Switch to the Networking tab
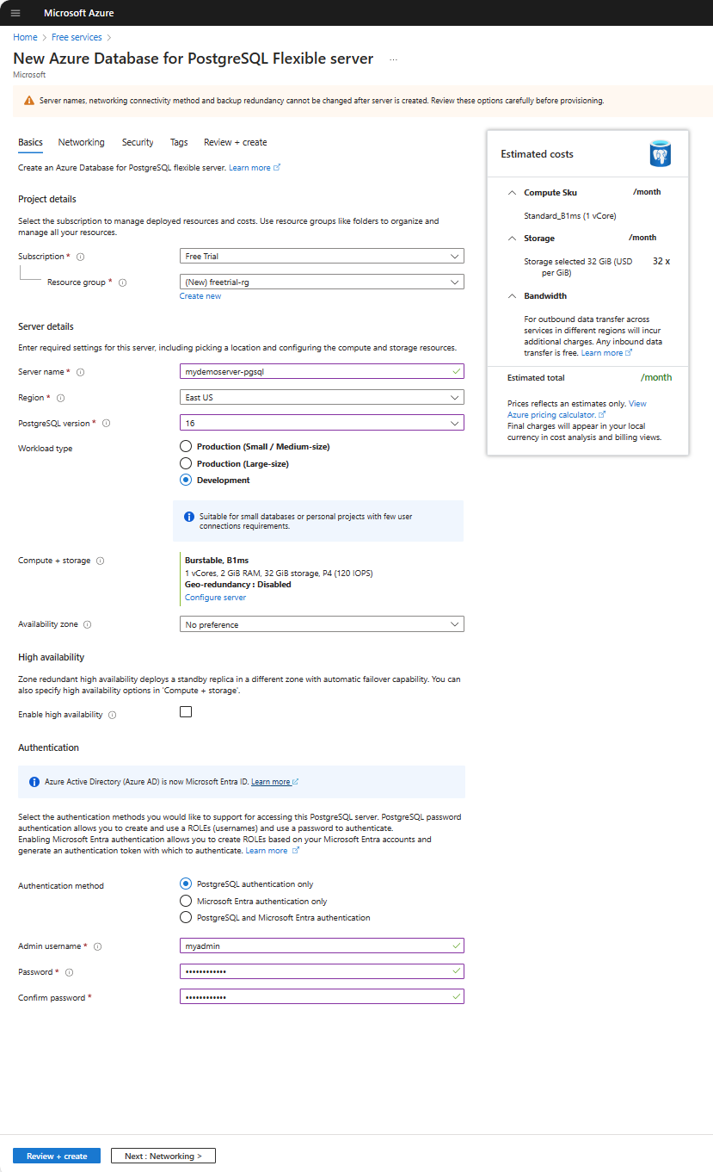This screenshot has height=1172, width=713. 81,142
